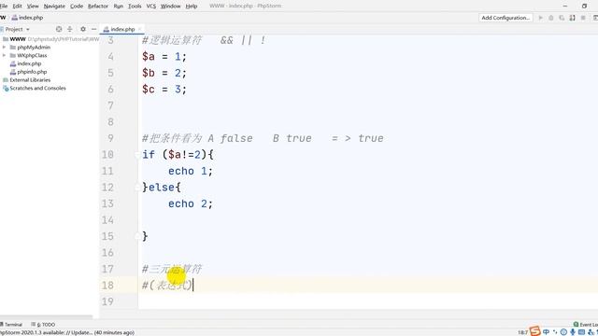Click the Sogou input method S icon

click(x=535, y=331)
